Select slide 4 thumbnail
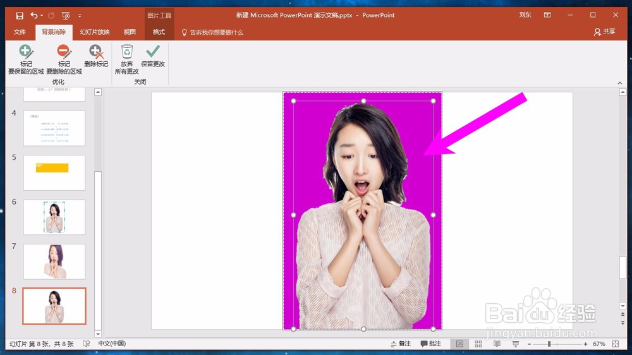The width and height of the screenshot is (632, 355). click(54, 128)
